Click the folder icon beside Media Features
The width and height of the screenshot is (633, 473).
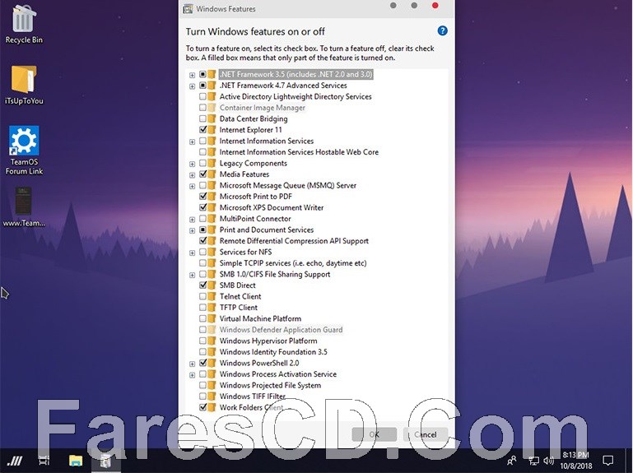[212, 174]
